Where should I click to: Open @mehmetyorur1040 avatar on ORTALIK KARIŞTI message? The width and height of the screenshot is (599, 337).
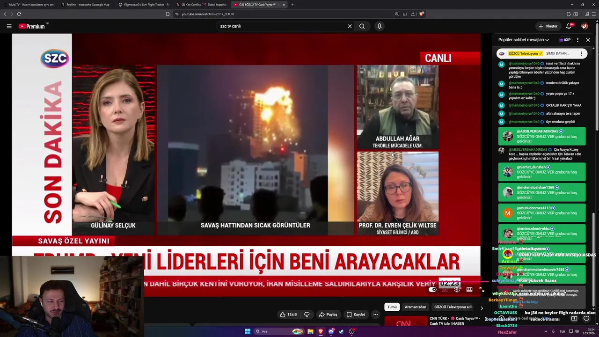(x=501, y=105)
